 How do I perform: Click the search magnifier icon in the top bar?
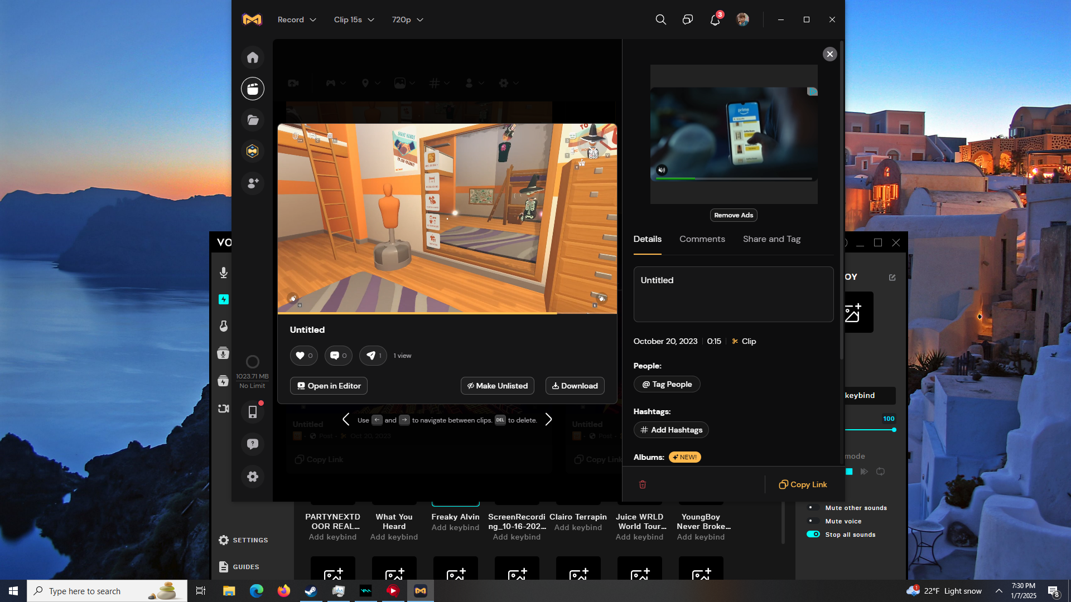[x=660, y=20]
